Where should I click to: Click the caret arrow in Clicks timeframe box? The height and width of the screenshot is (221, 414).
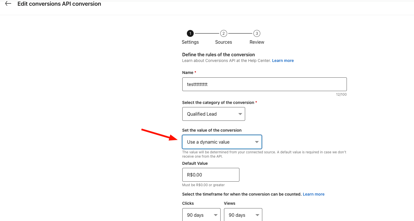click(215, 215)
